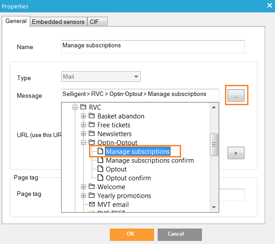Collapse the Optin-Optout folder
The height and width of the screenshot is (244, 275).
pyautogui.click(x=83, y=143)
